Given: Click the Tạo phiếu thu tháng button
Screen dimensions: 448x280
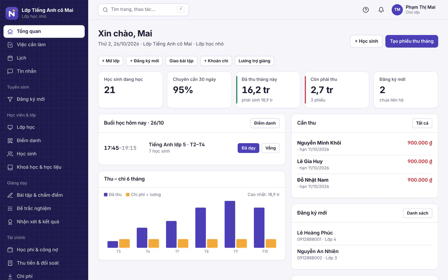Looking at the screenshot, I should (412, 41).
